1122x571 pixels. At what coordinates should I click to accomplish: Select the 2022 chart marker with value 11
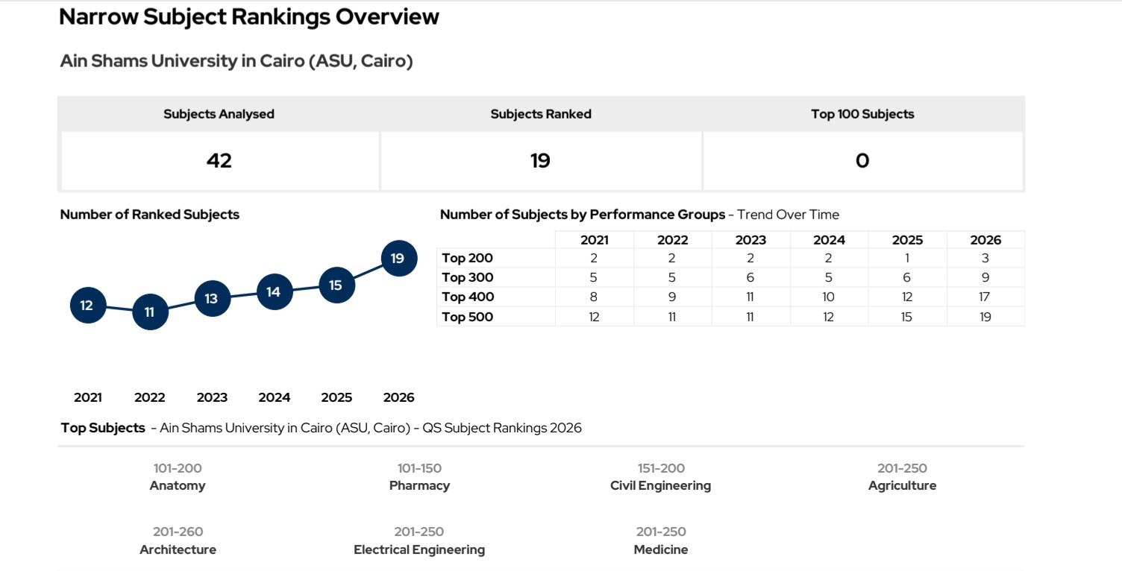point(150,312)
